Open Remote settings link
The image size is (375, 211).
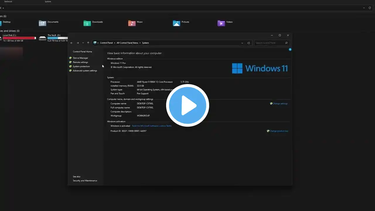click(x=80, y=62)
